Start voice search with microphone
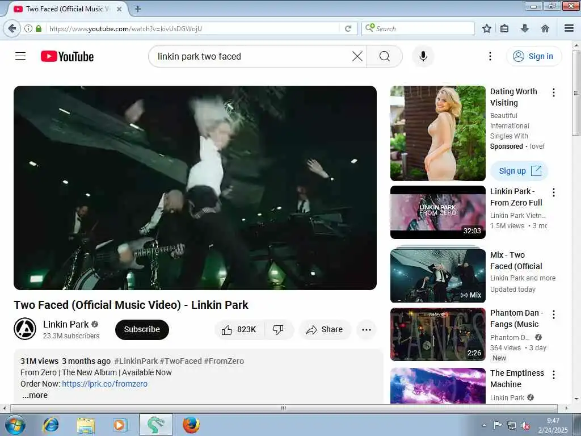The height and width of the screenshot is (436, 581). 423,56
